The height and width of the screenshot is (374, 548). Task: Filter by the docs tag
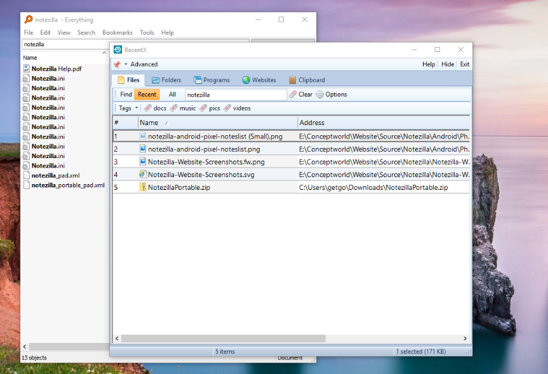[x=156, y=108]
